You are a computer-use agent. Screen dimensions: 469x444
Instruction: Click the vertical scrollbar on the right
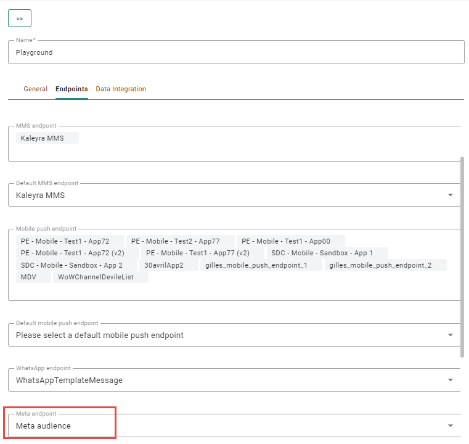pos(462,256)
